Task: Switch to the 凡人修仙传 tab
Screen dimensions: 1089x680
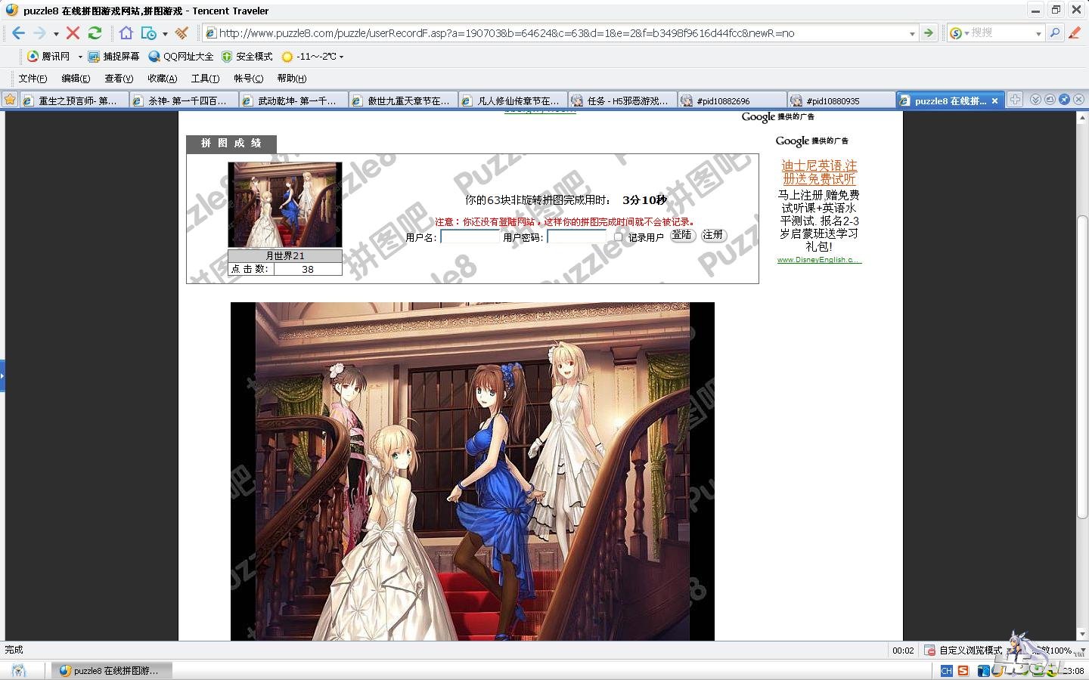Action: 513,100
